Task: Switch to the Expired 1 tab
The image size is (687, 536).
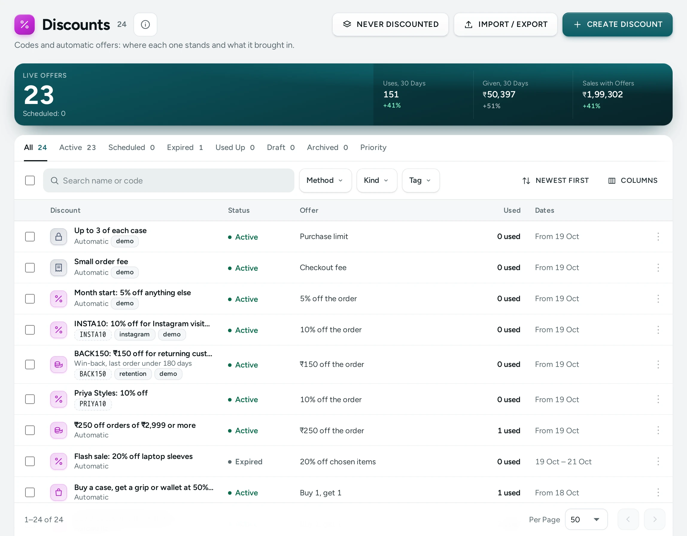Action: coord(185,148)
